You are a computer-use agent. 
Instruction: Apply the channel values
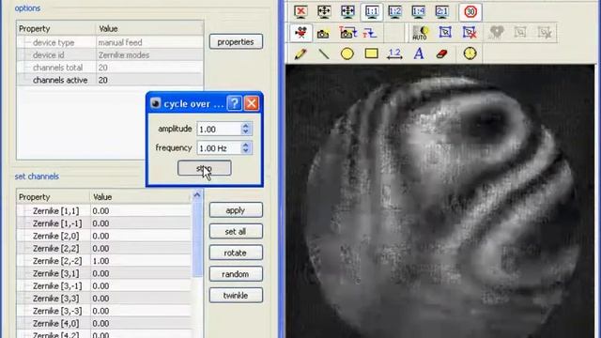click(x=236, y=210)
